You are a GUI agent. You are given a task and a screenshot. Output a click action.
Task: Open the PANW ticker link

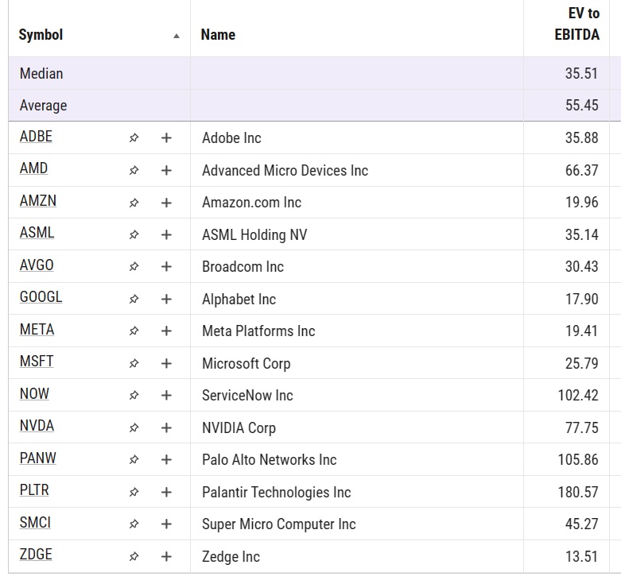(38, 458)
